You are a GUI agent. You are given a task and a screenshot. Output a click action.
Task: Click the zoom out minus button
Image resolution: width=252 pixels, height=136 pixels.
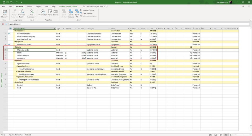236,135
